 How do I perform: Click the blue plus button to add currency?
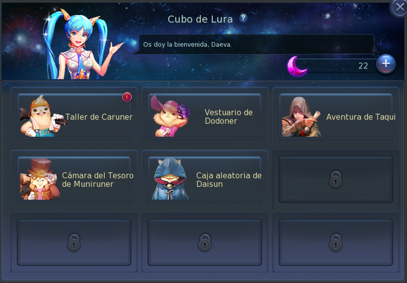pos(385,64)
